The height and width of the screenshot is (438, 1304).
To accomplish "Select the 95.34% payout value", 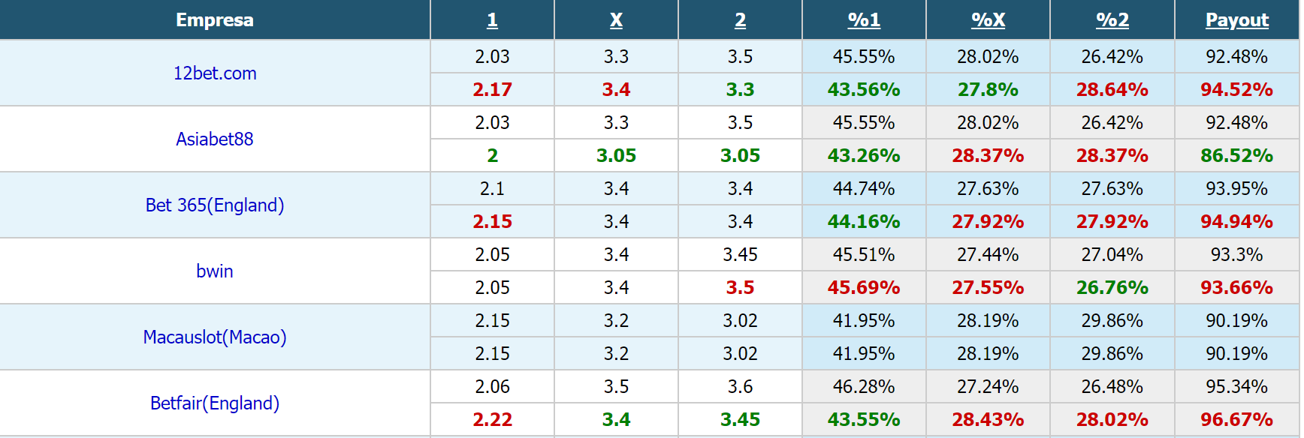I will click(x=1236, y=386).
